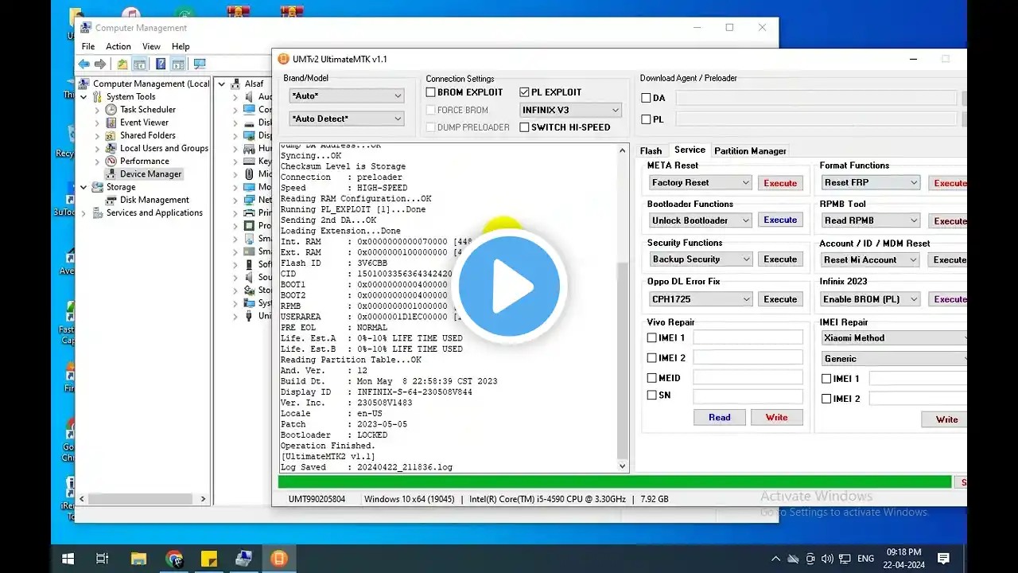Select the Disk Management icon in the tree
Viewport: 1018px width, 573px height.
(111, 200)
